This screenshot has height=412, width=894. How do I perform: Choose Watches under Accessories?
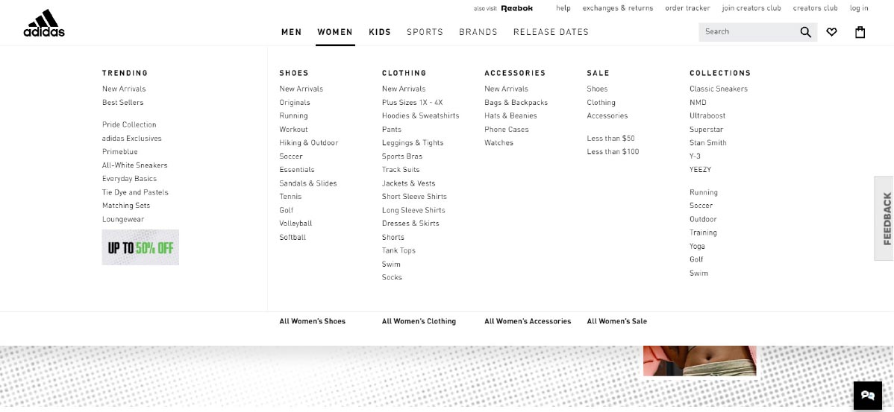[x=499, y=143]
